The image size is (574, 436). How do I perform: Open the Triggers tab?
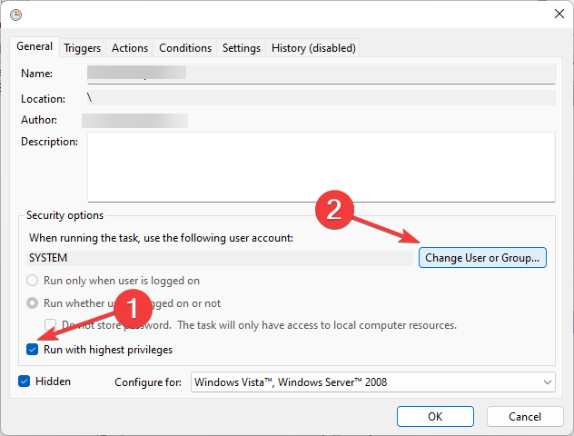click(83, 48)
